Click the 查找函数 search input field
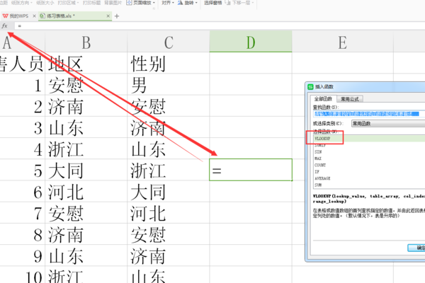Screen dimensions: 425x283 click(367, 113)
